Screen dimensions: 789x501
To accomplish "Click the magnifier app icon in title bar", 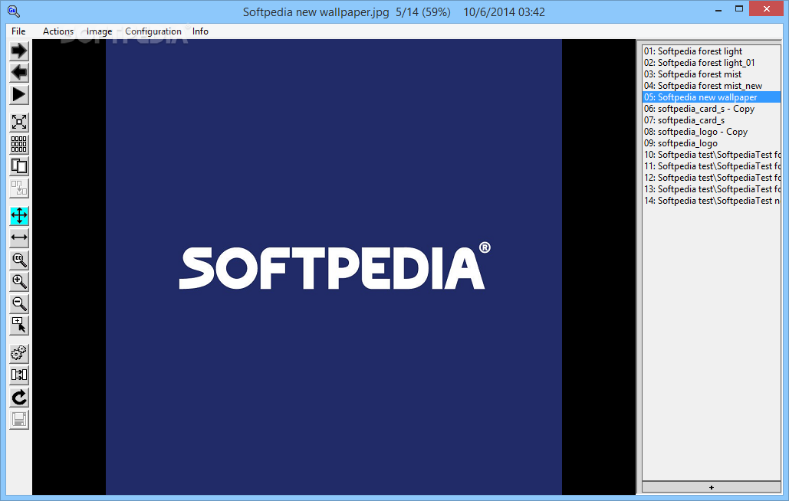I will [13, 11].
